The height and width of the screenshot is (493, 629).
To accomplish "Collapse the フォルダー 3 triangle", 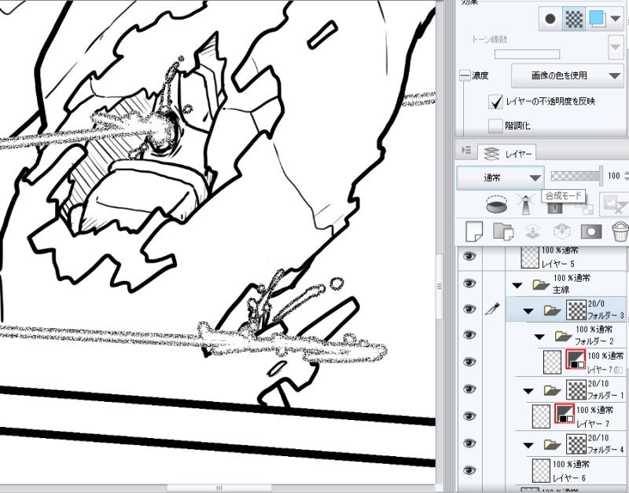I will [528, 311].
